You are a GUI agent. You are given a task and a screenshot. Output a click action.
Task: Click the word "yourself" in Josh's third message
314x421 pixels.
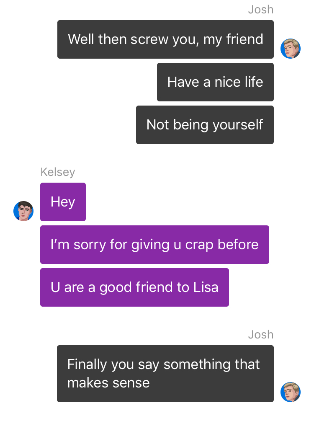coord(238,125)
